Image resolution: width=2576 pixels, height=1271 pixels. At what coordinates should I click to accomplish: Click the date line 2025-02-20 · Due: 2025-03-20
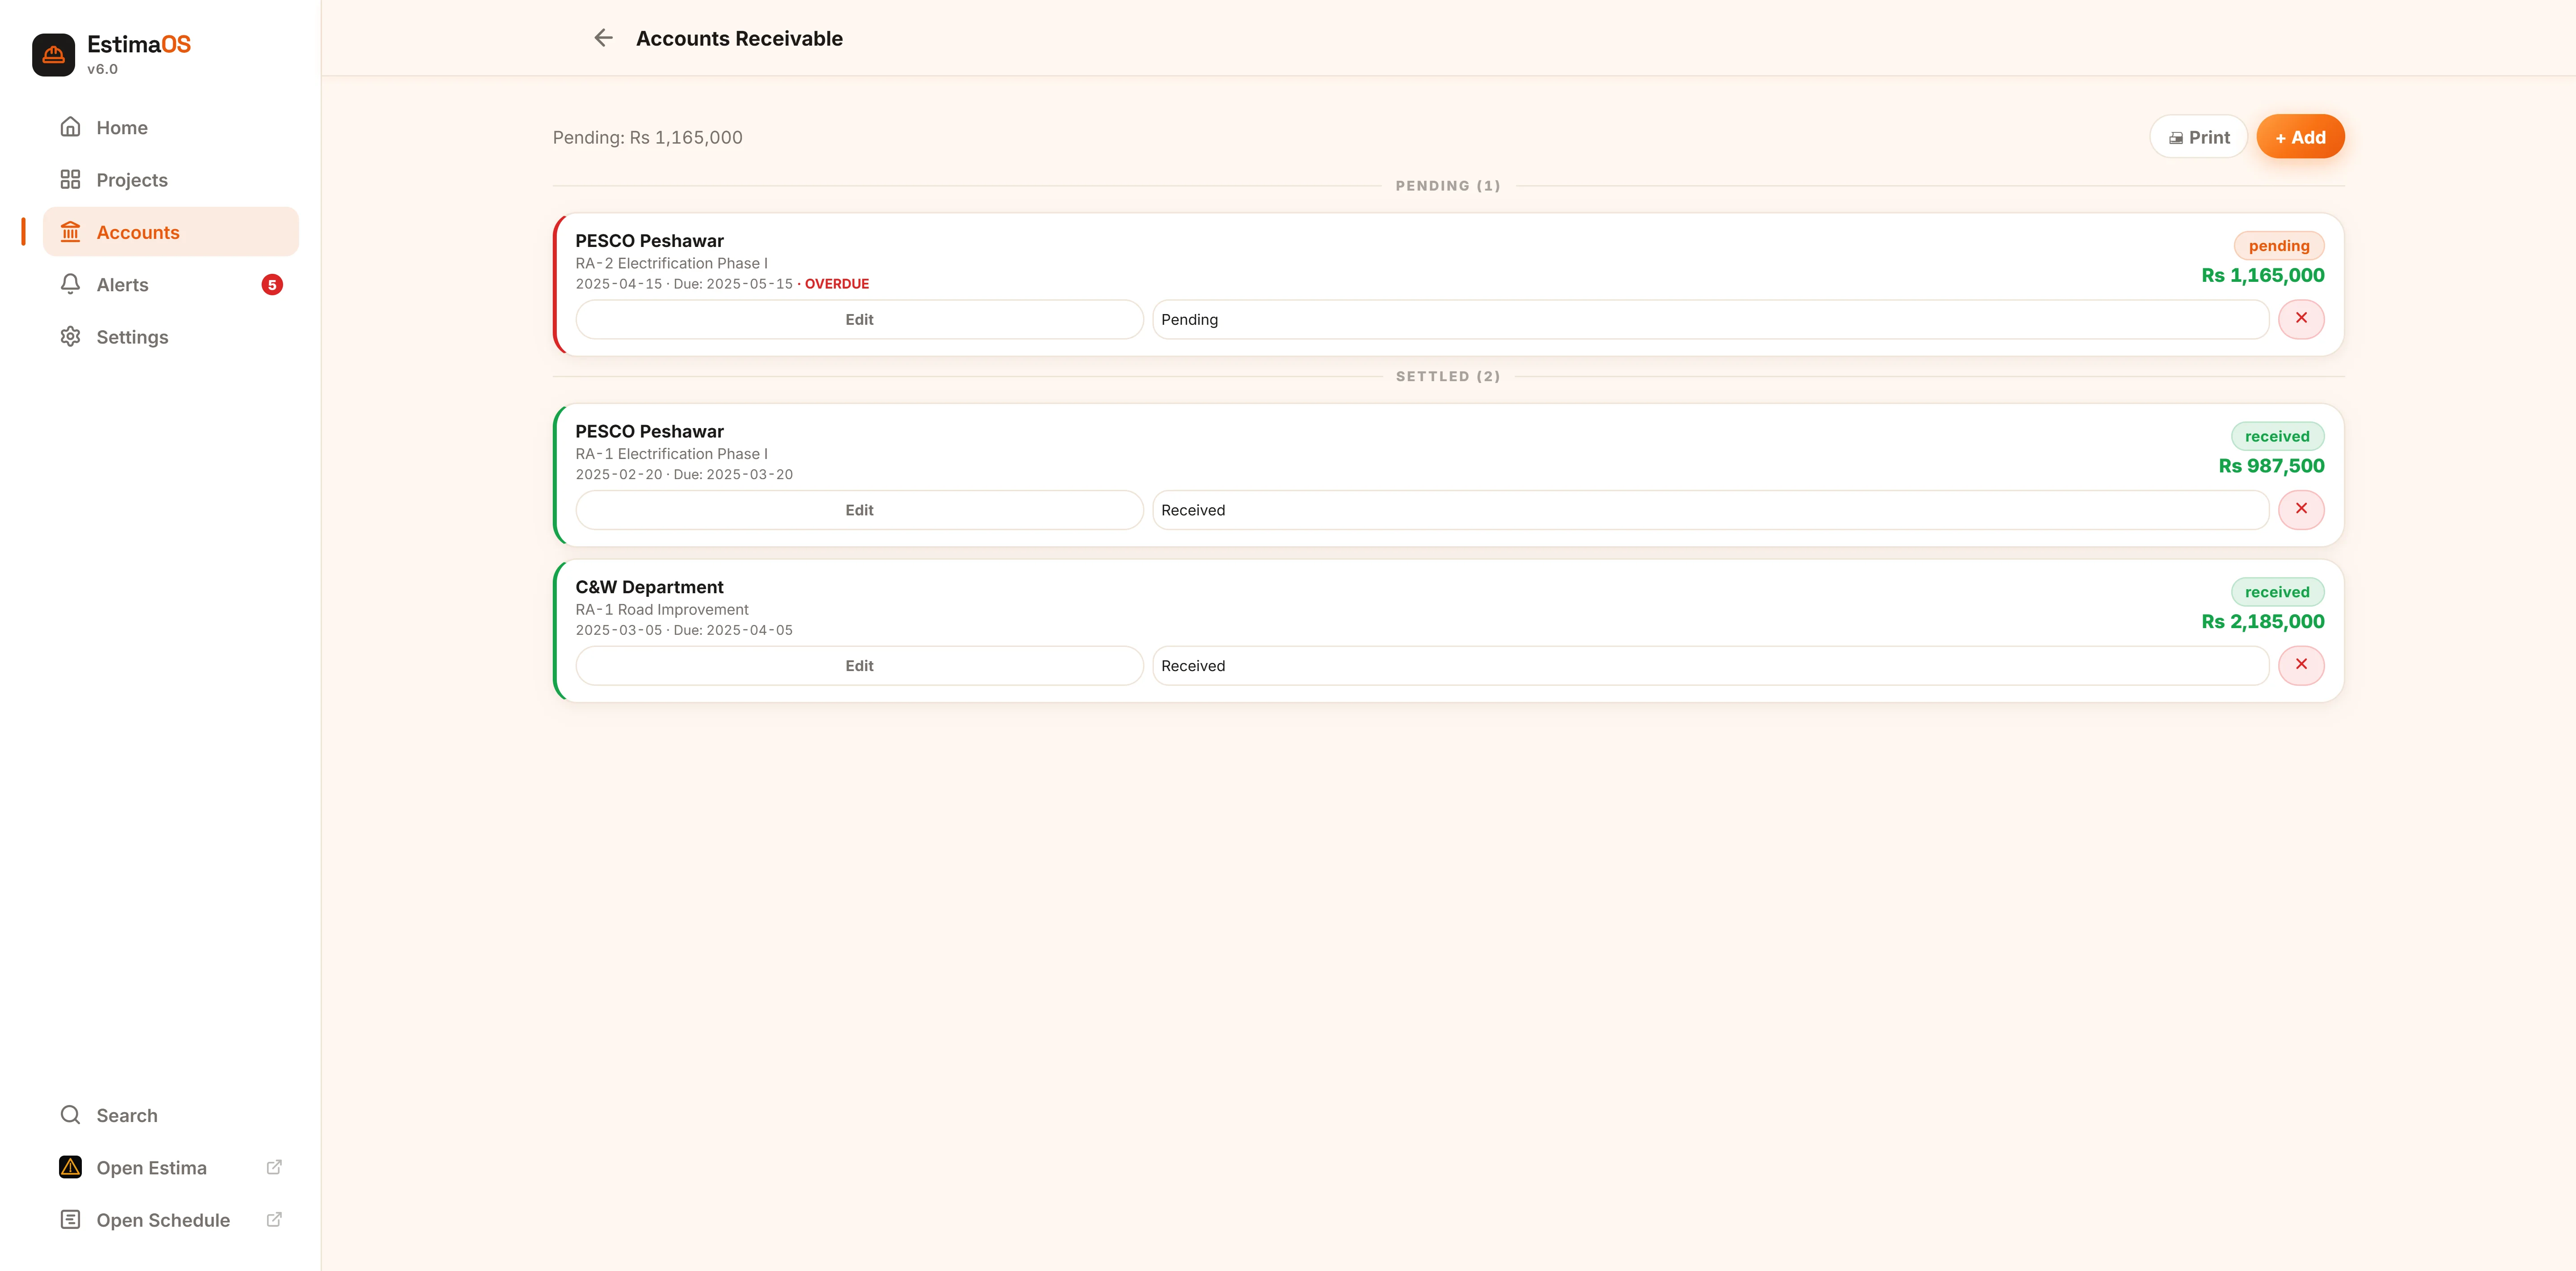coord(684,475)
